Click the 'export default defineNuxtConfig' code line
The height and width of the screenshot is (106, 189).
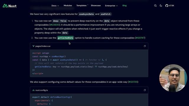pos(52,97)
